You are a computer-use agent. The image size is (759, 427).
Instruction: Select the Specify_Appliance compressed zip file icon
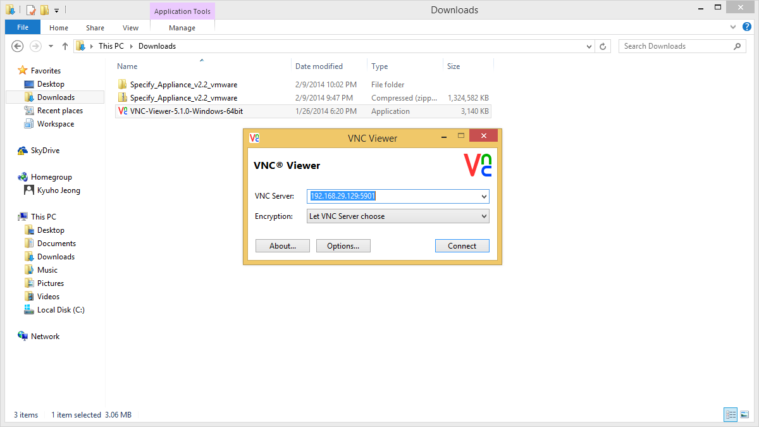123,98
